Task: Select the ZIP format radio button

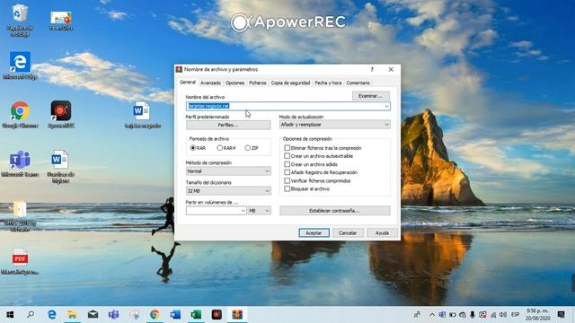Action: coord(248,148)
